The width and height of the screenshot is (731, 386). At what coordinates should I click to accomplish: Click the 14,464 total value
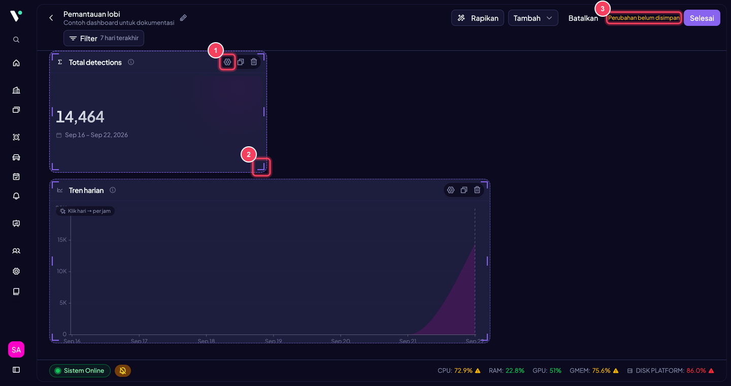point(80,117)
